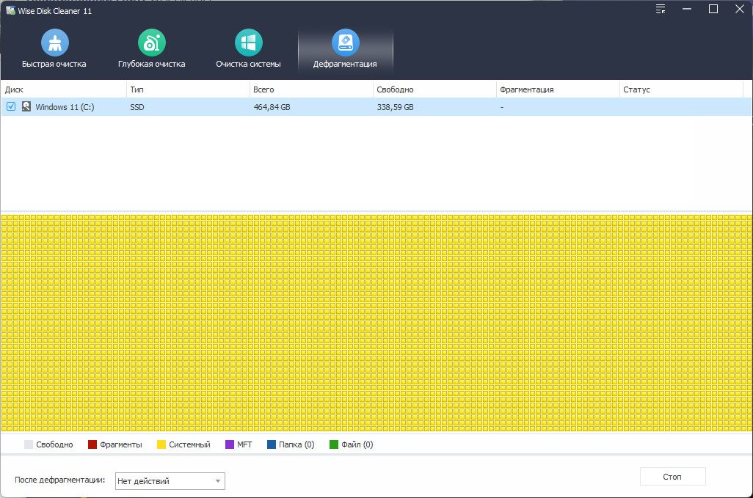The height and width of the screenshot is (498, 753).
Task: Click the Wise Disk Cleaner app icon
Action: click(x=10, y=10)
